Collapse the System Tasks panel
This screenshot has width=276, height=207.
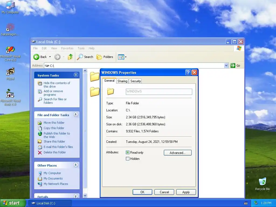click(76, 75)
